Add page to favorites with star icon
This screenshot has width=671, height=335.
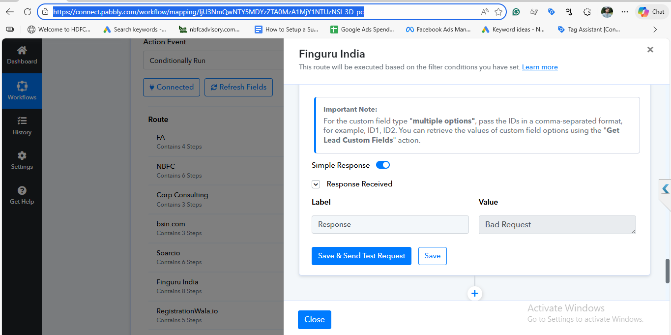(498, 12)
